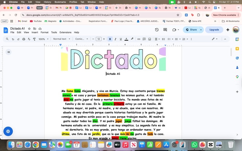This screenshot has height=151, width=242.
Task: Click the font size input field
Action: 99,39
